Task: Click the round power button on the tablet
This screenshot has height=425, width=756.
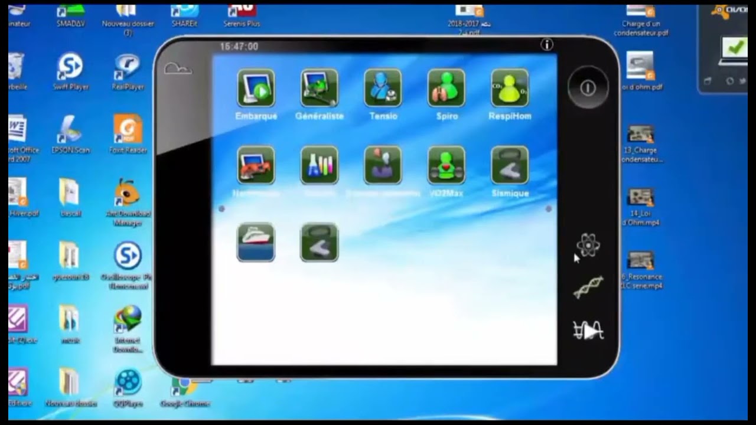Action: coord(588,87)
